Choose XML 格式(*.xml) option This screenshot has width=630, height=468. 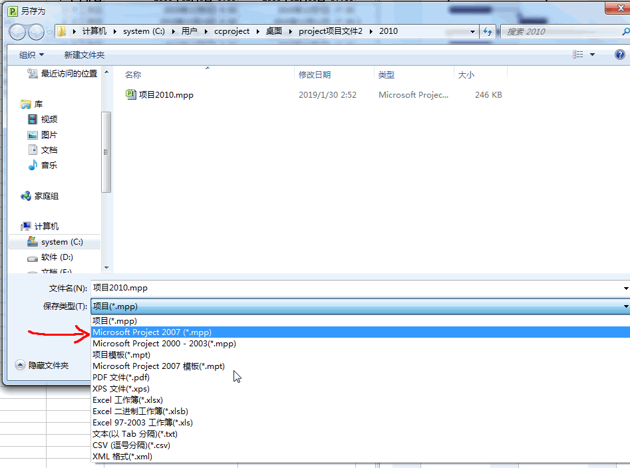click(361, 456)
